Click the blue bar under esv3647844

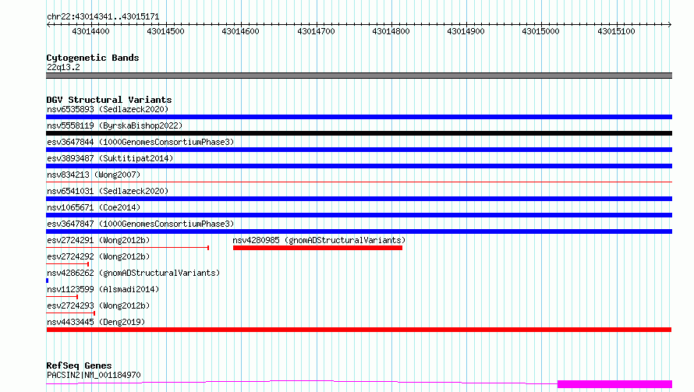point(359,150)
